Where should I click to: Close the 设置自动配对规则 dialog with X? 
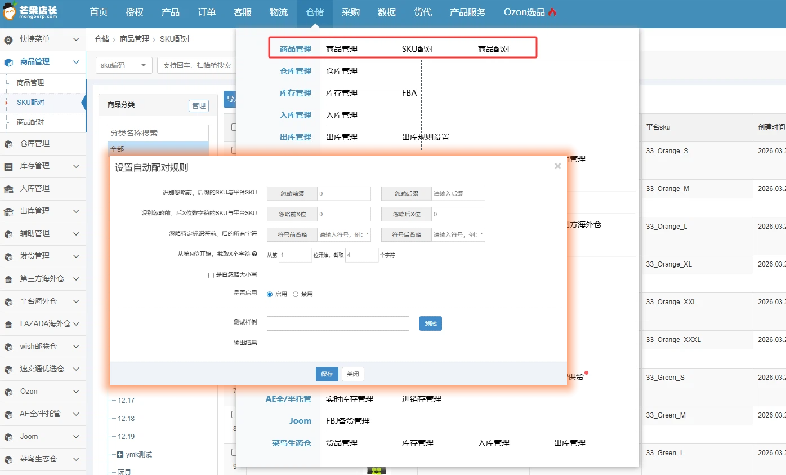[x=557, y=166]
